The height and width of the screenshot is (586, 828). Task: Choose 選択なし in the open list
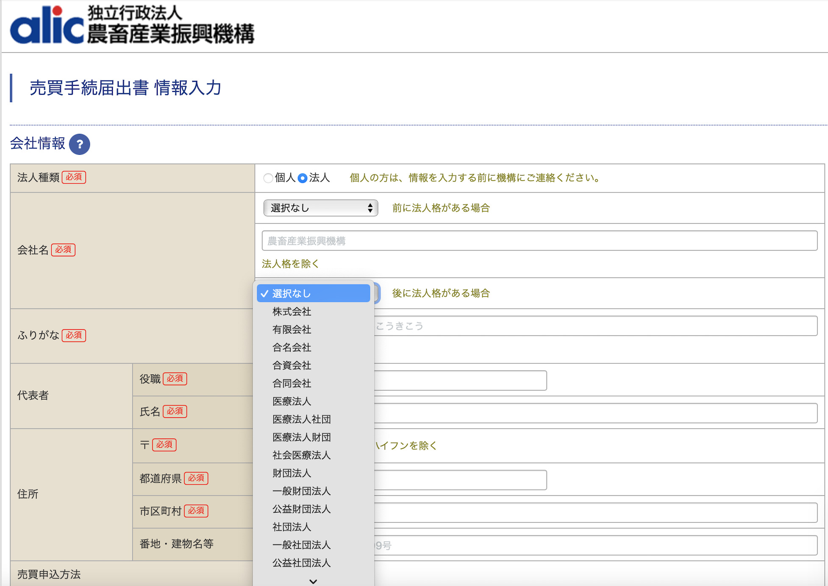[314, 293]
